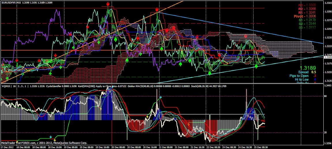Click the yellow up arrow near 18 Dec 16:00 in the indicator window
332x149 pixels.
tap(55, 140)
